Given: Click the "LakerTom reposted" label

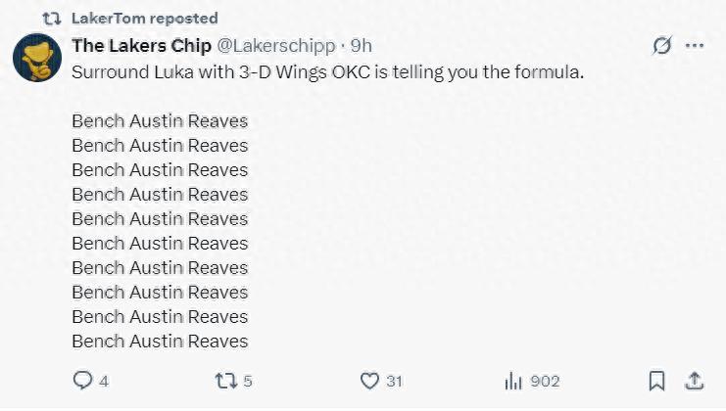Looking at the screenshot, I should tap(145, 19).
